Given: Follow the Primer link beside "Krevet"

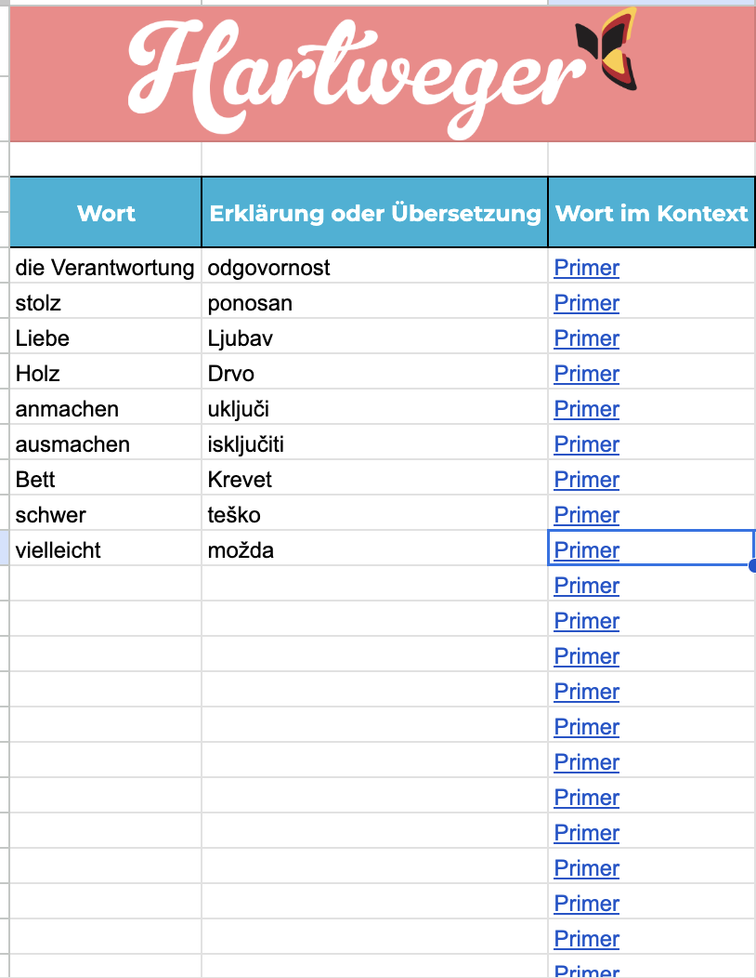Looking at the screenshot, I should pyautogui.click(x=586, y=480).
